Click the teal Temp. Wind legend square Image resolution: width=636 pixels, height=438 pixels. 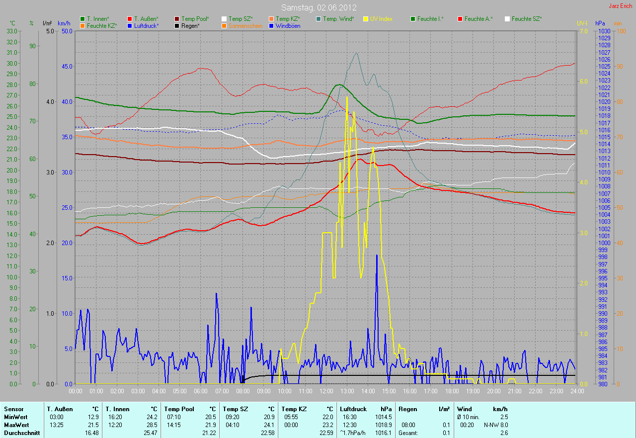pos(318,19)
